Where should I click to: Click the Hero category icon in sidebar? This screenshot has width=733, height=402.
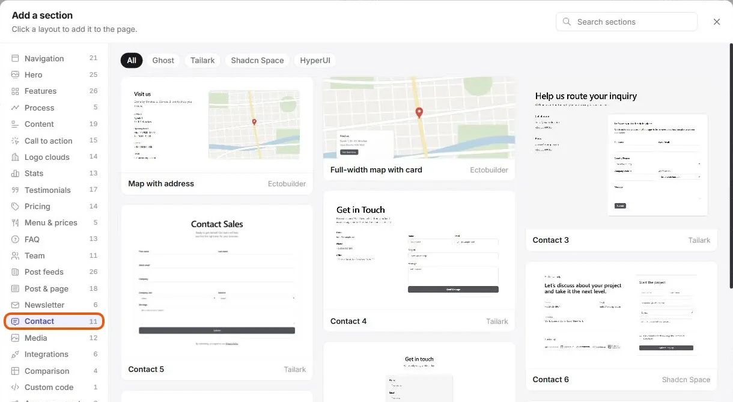point(15,75)
